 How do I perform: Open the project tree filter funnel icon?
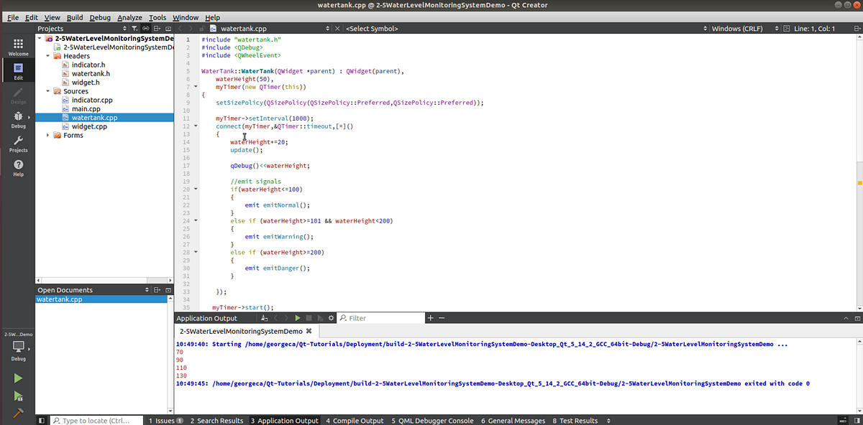tap(133, 28)
